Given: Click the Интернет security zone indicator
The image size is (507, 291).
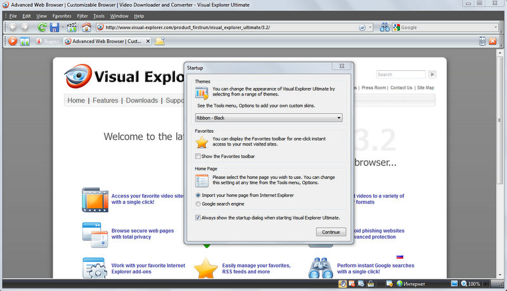Looking at the screenshot, I should 411,284.
